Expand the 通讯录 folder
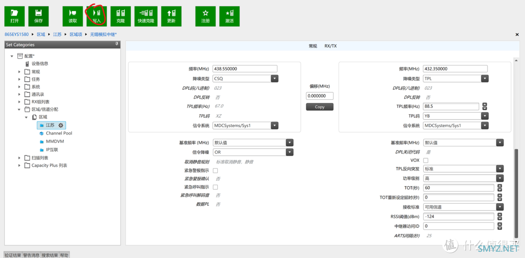525x258 pixels. tap(19, 94)
